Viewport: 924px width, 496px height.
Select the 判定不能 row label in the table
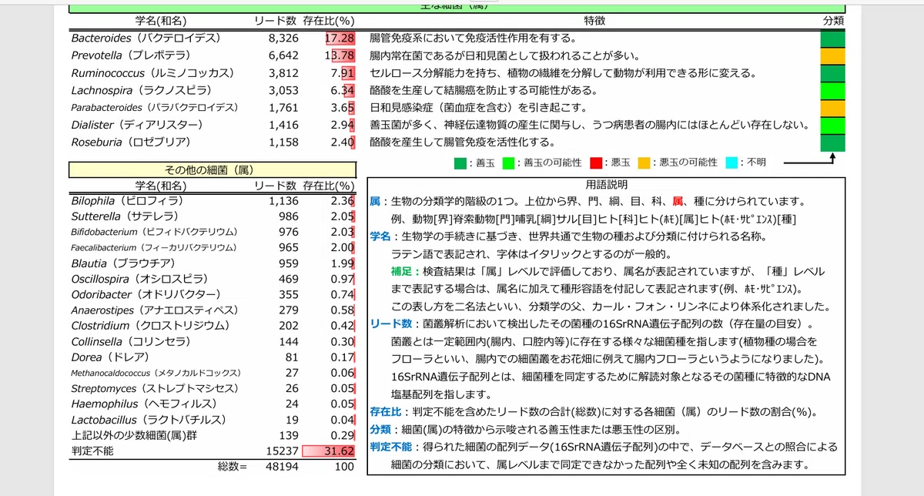tap(92, 451)
